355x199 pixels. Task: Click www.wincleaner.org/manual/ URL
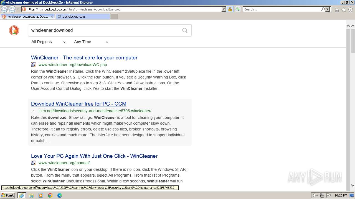[64, 163]
